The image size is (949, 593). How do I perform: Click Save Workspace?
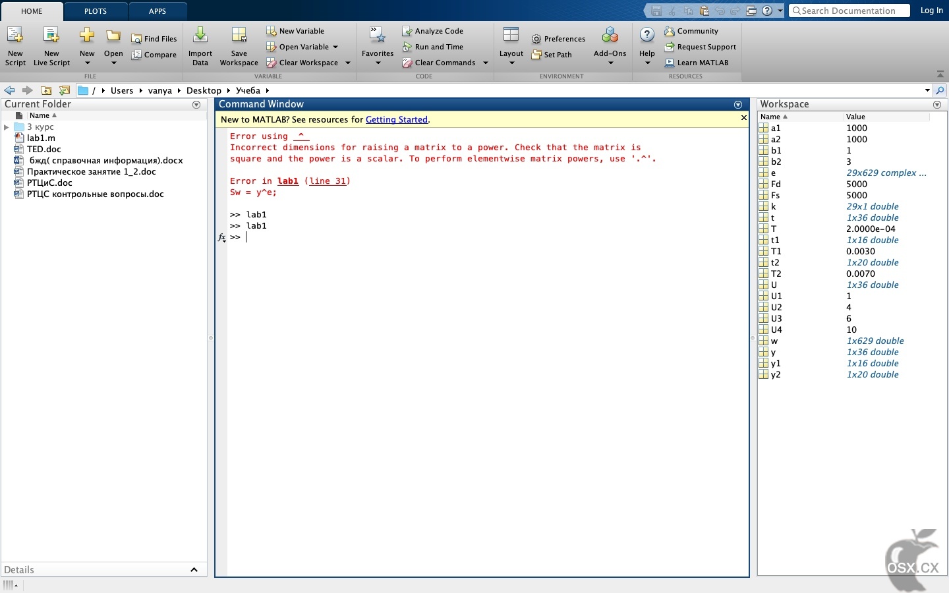239,46
